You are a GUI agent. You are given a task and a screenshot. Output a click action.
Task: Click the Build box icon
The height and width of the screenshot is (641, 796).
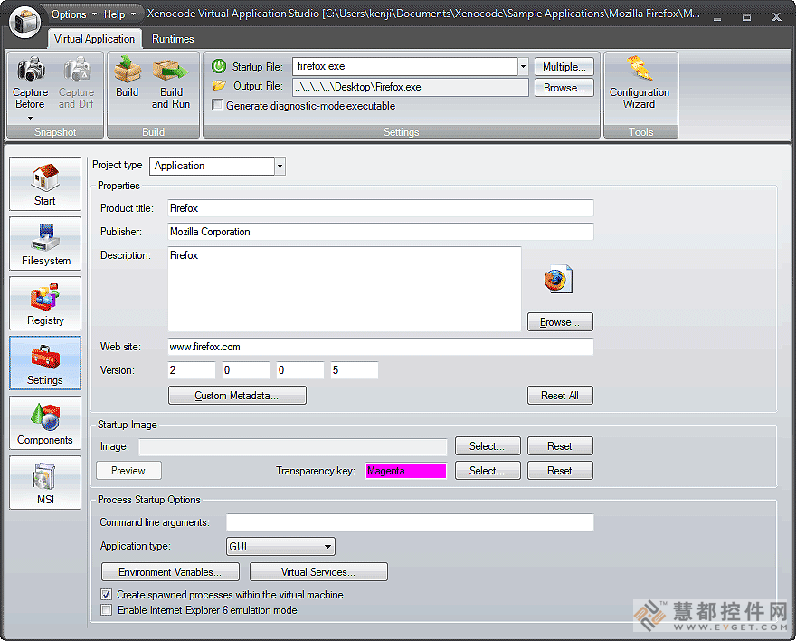coord(127,70)
